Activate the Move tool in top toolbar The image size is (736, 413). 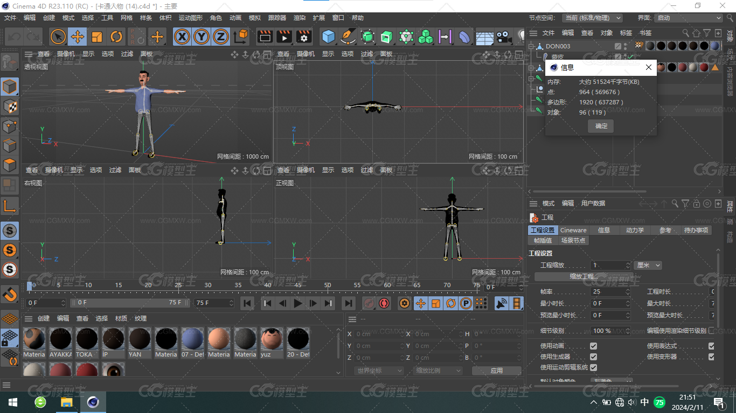77,37
